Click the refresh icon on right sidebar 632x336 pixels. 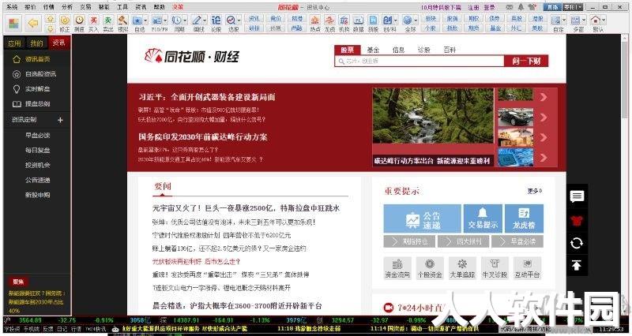click(x=577, y=243)
